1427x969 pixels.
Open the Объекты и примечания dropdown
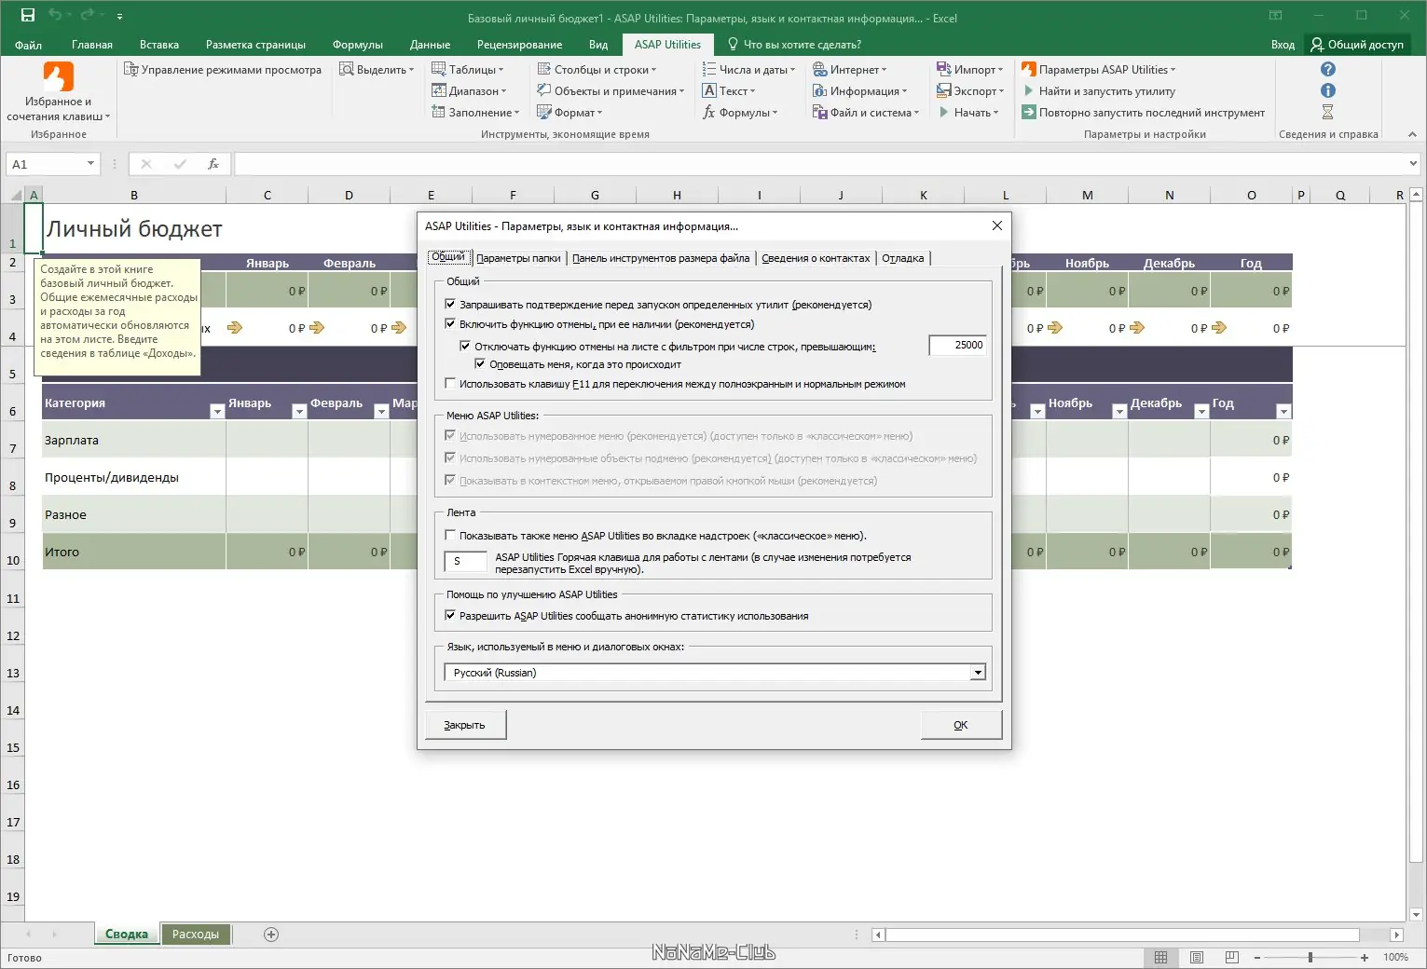click(x=611, y=91)
